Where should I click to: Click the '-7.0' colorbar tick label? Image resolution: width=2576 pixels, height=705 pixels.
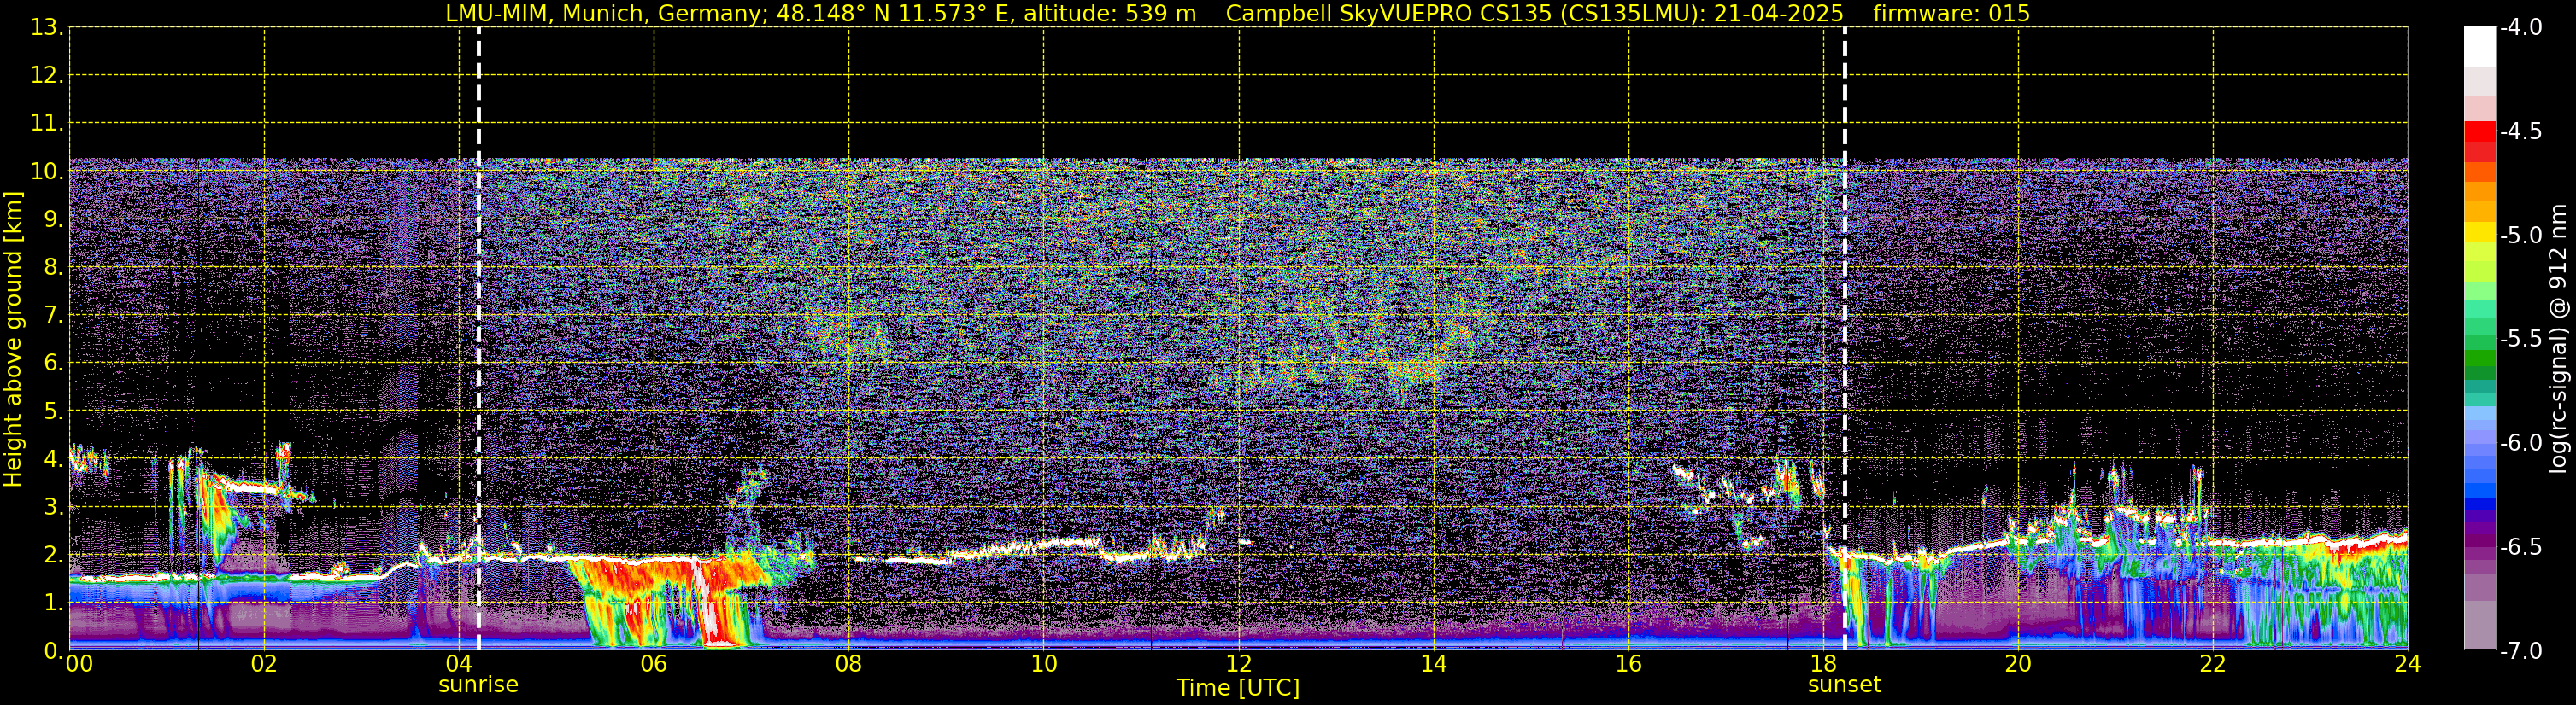click(2520, 651)
